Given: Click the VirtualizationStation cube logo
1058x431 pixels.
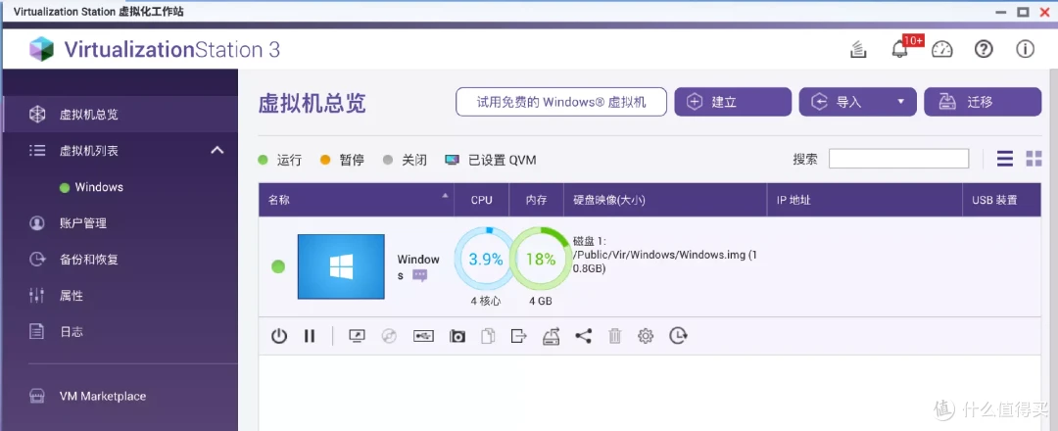Looking at the screenshot, I should 41,49.
